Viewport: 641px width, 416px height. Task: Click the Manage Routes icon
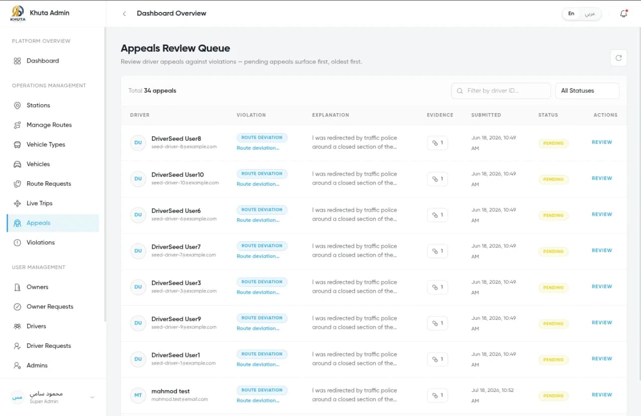(x=18, y=125)
